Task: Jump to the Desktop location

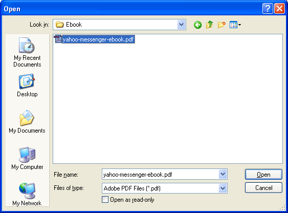Action: pyautogui.click(x=27, y=86)
